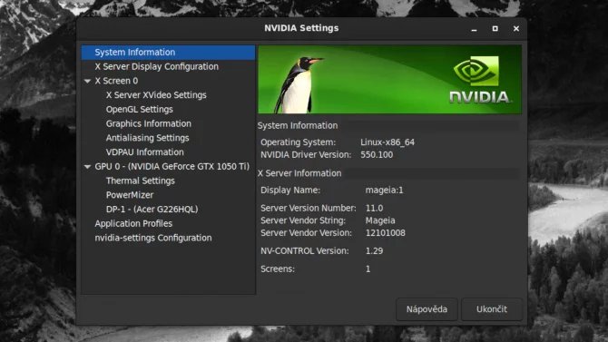Select System Information in the sidebar

click(x=168, y=53)
